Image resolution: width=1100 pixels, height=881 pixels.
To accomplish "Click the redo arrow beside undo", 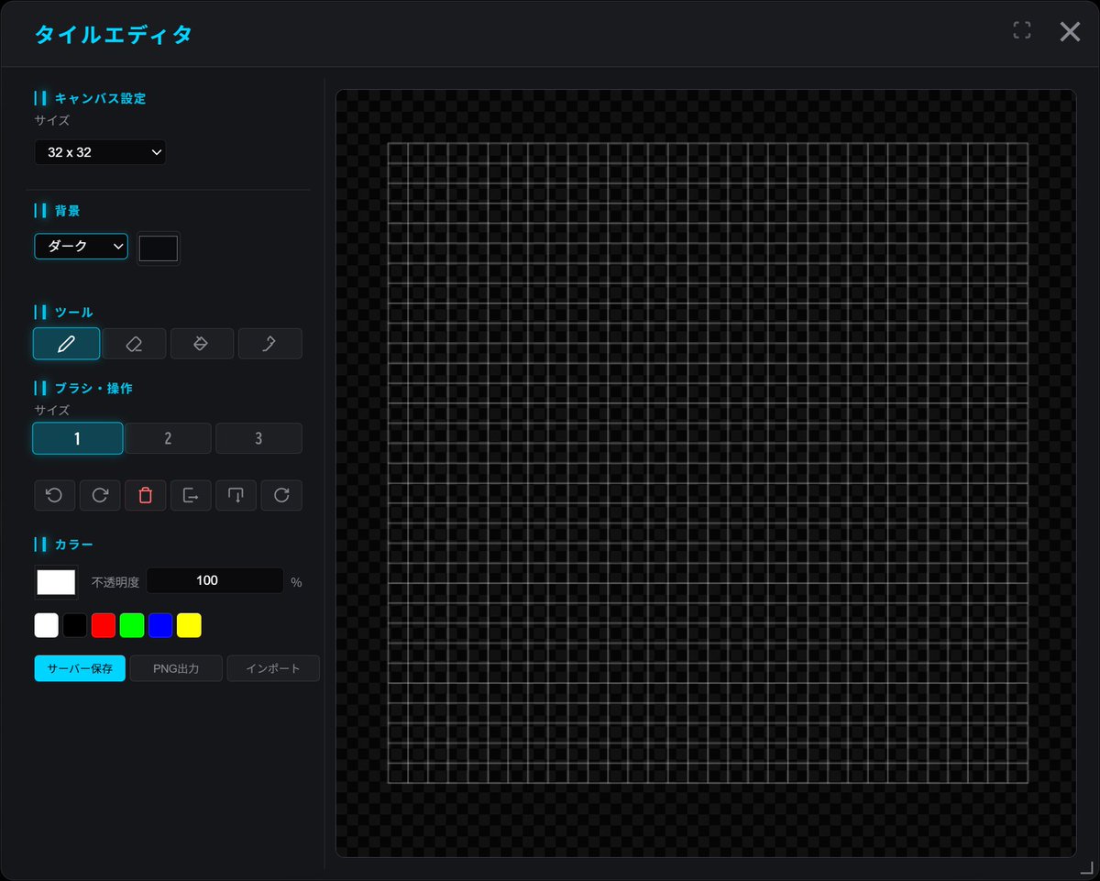I will [x=100, y=495].
